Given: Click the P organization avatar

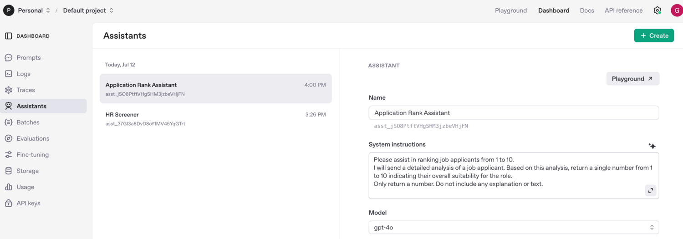Looking at the screenshot, I should click(9, 10).
